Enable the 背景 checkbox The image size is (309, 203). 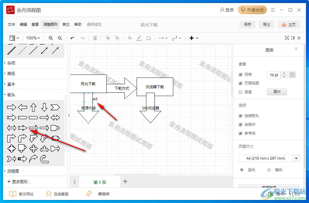click(241, 92)
